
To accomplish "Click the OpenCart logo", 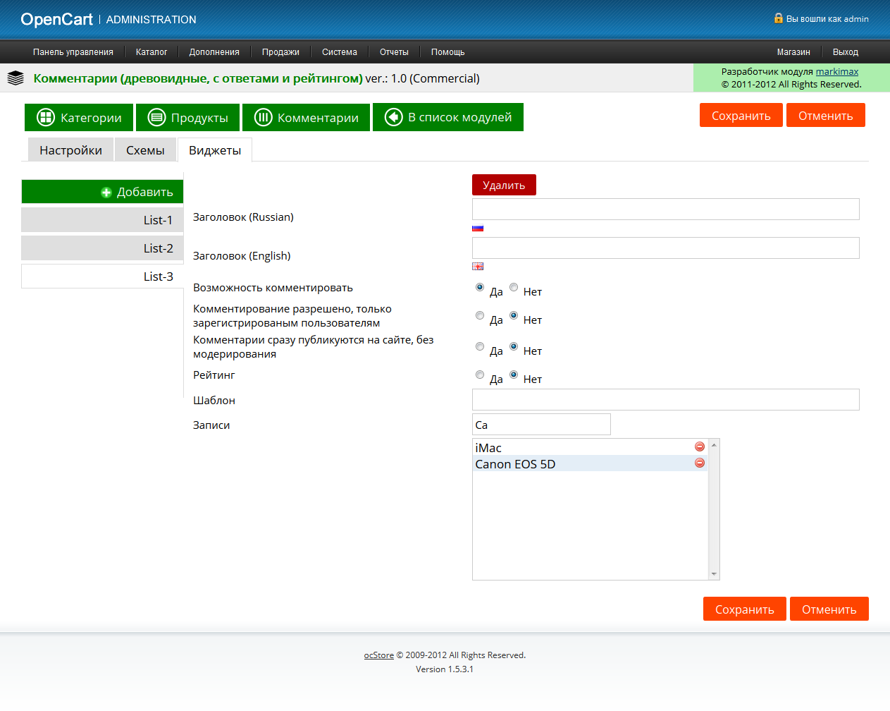I will 57,19.
